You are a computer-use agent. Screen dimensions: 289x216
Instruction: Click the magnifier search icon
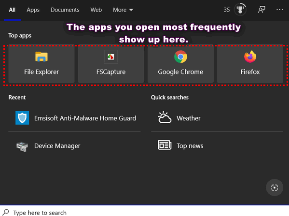click(x=6, y=212)
